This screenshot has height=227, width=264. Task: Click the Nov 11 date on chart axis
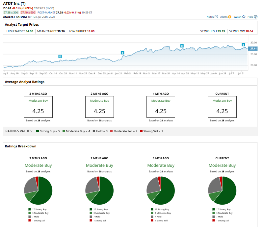[x=73, y=73]
